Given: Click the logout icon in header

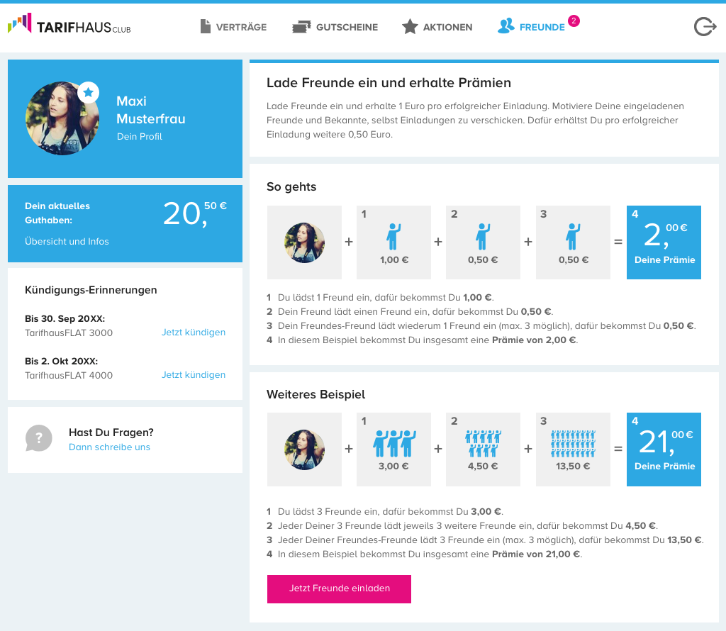Looking at the screenshot, I should coord(704,27).
